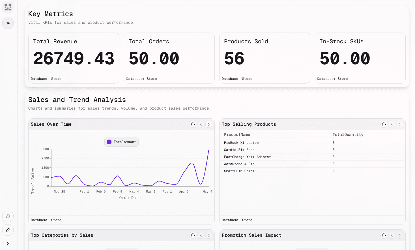Go to the next page of Sales Over Time
Image resolution: width=415 pixels, height=250 pixels.
coord(208,124)
